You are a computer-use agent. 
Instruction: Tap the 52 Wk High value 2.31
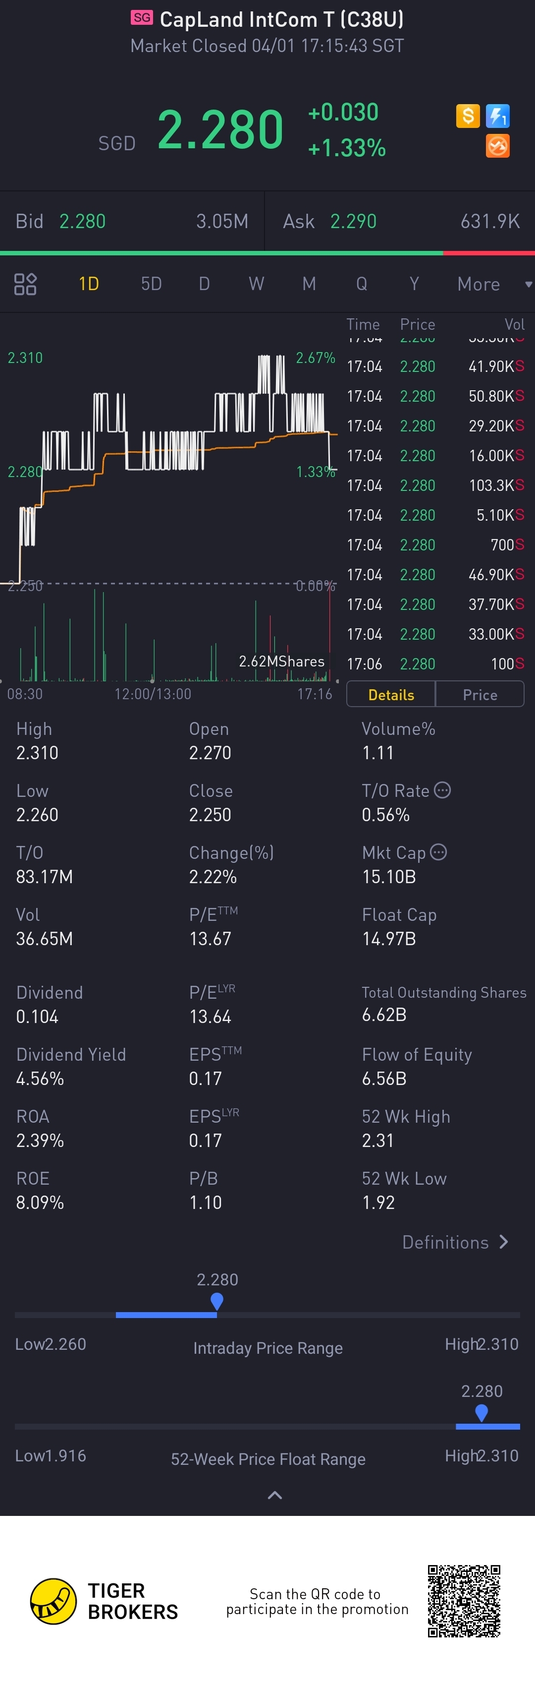click(x=378, y=1140)
